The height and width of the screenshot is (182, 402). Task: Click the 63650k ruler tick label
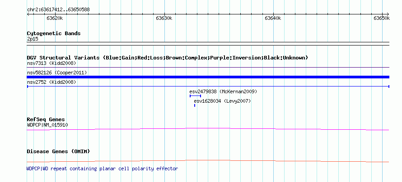tap(382, 18)
